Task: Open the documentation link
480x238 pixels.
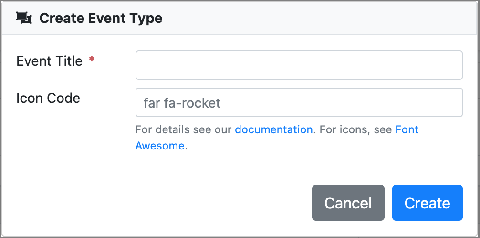Action: pyautogui.click(x=273, y=129)
